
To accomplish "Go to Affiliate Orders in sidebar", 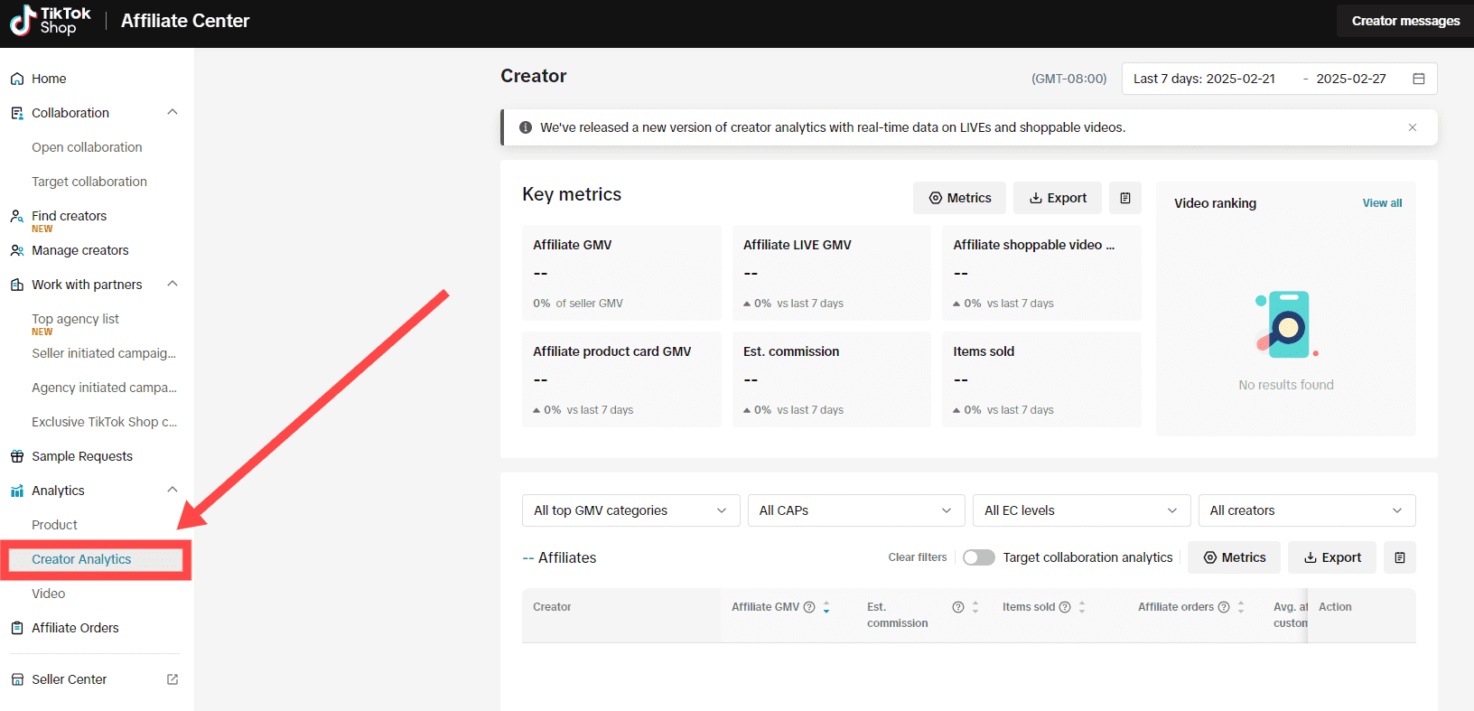I will click(75, 628).
